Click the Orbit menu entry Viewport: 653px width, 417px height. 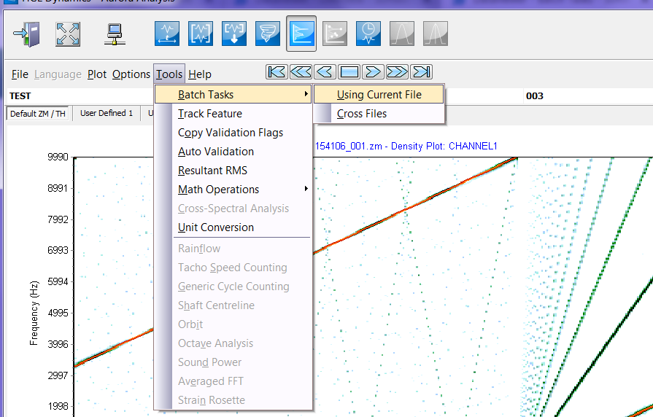click(233, 324)
